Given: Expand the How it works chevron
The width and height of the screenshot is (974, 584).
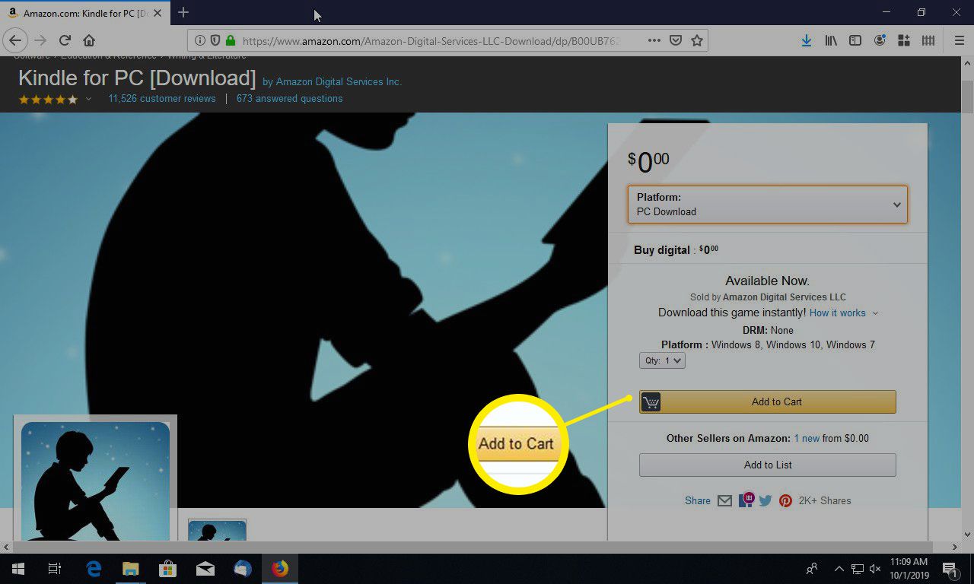Looking at the screenshot, I should point(876,313).
